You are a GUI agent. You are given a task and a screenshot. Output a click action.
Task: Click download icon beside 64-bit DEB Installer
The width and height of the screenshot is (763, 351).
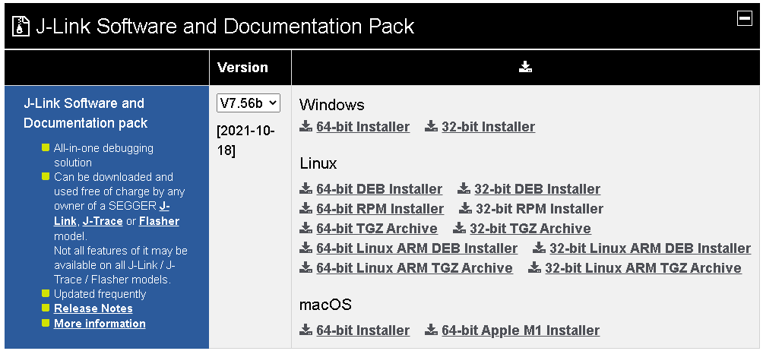(x=306, y=188)
